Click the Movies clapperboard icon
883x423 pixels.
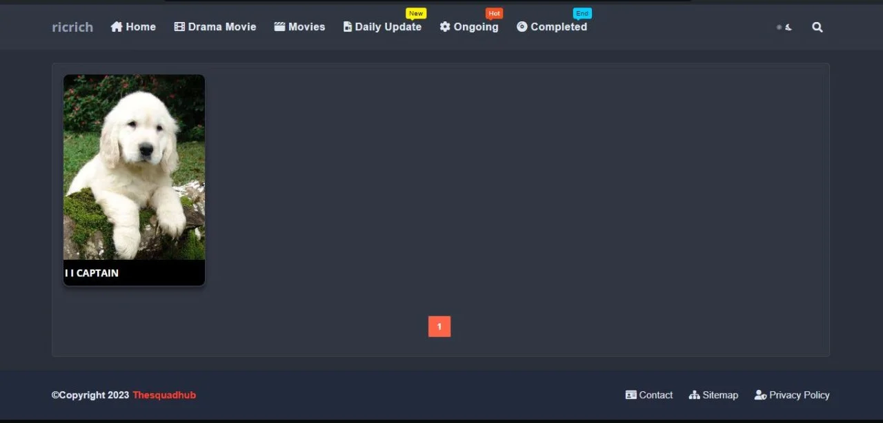click(279, 27)
